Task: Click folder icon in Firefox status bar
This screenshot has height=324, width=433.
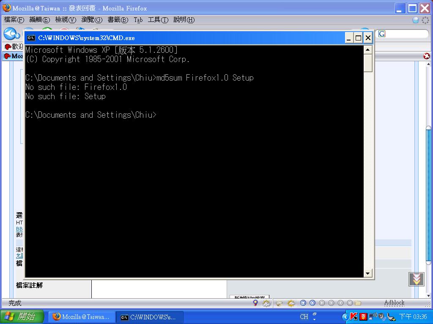Action: point(358,303)
